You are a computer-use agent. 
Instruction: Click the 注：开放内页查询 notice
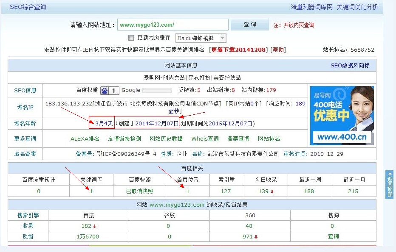pos(294,25)
